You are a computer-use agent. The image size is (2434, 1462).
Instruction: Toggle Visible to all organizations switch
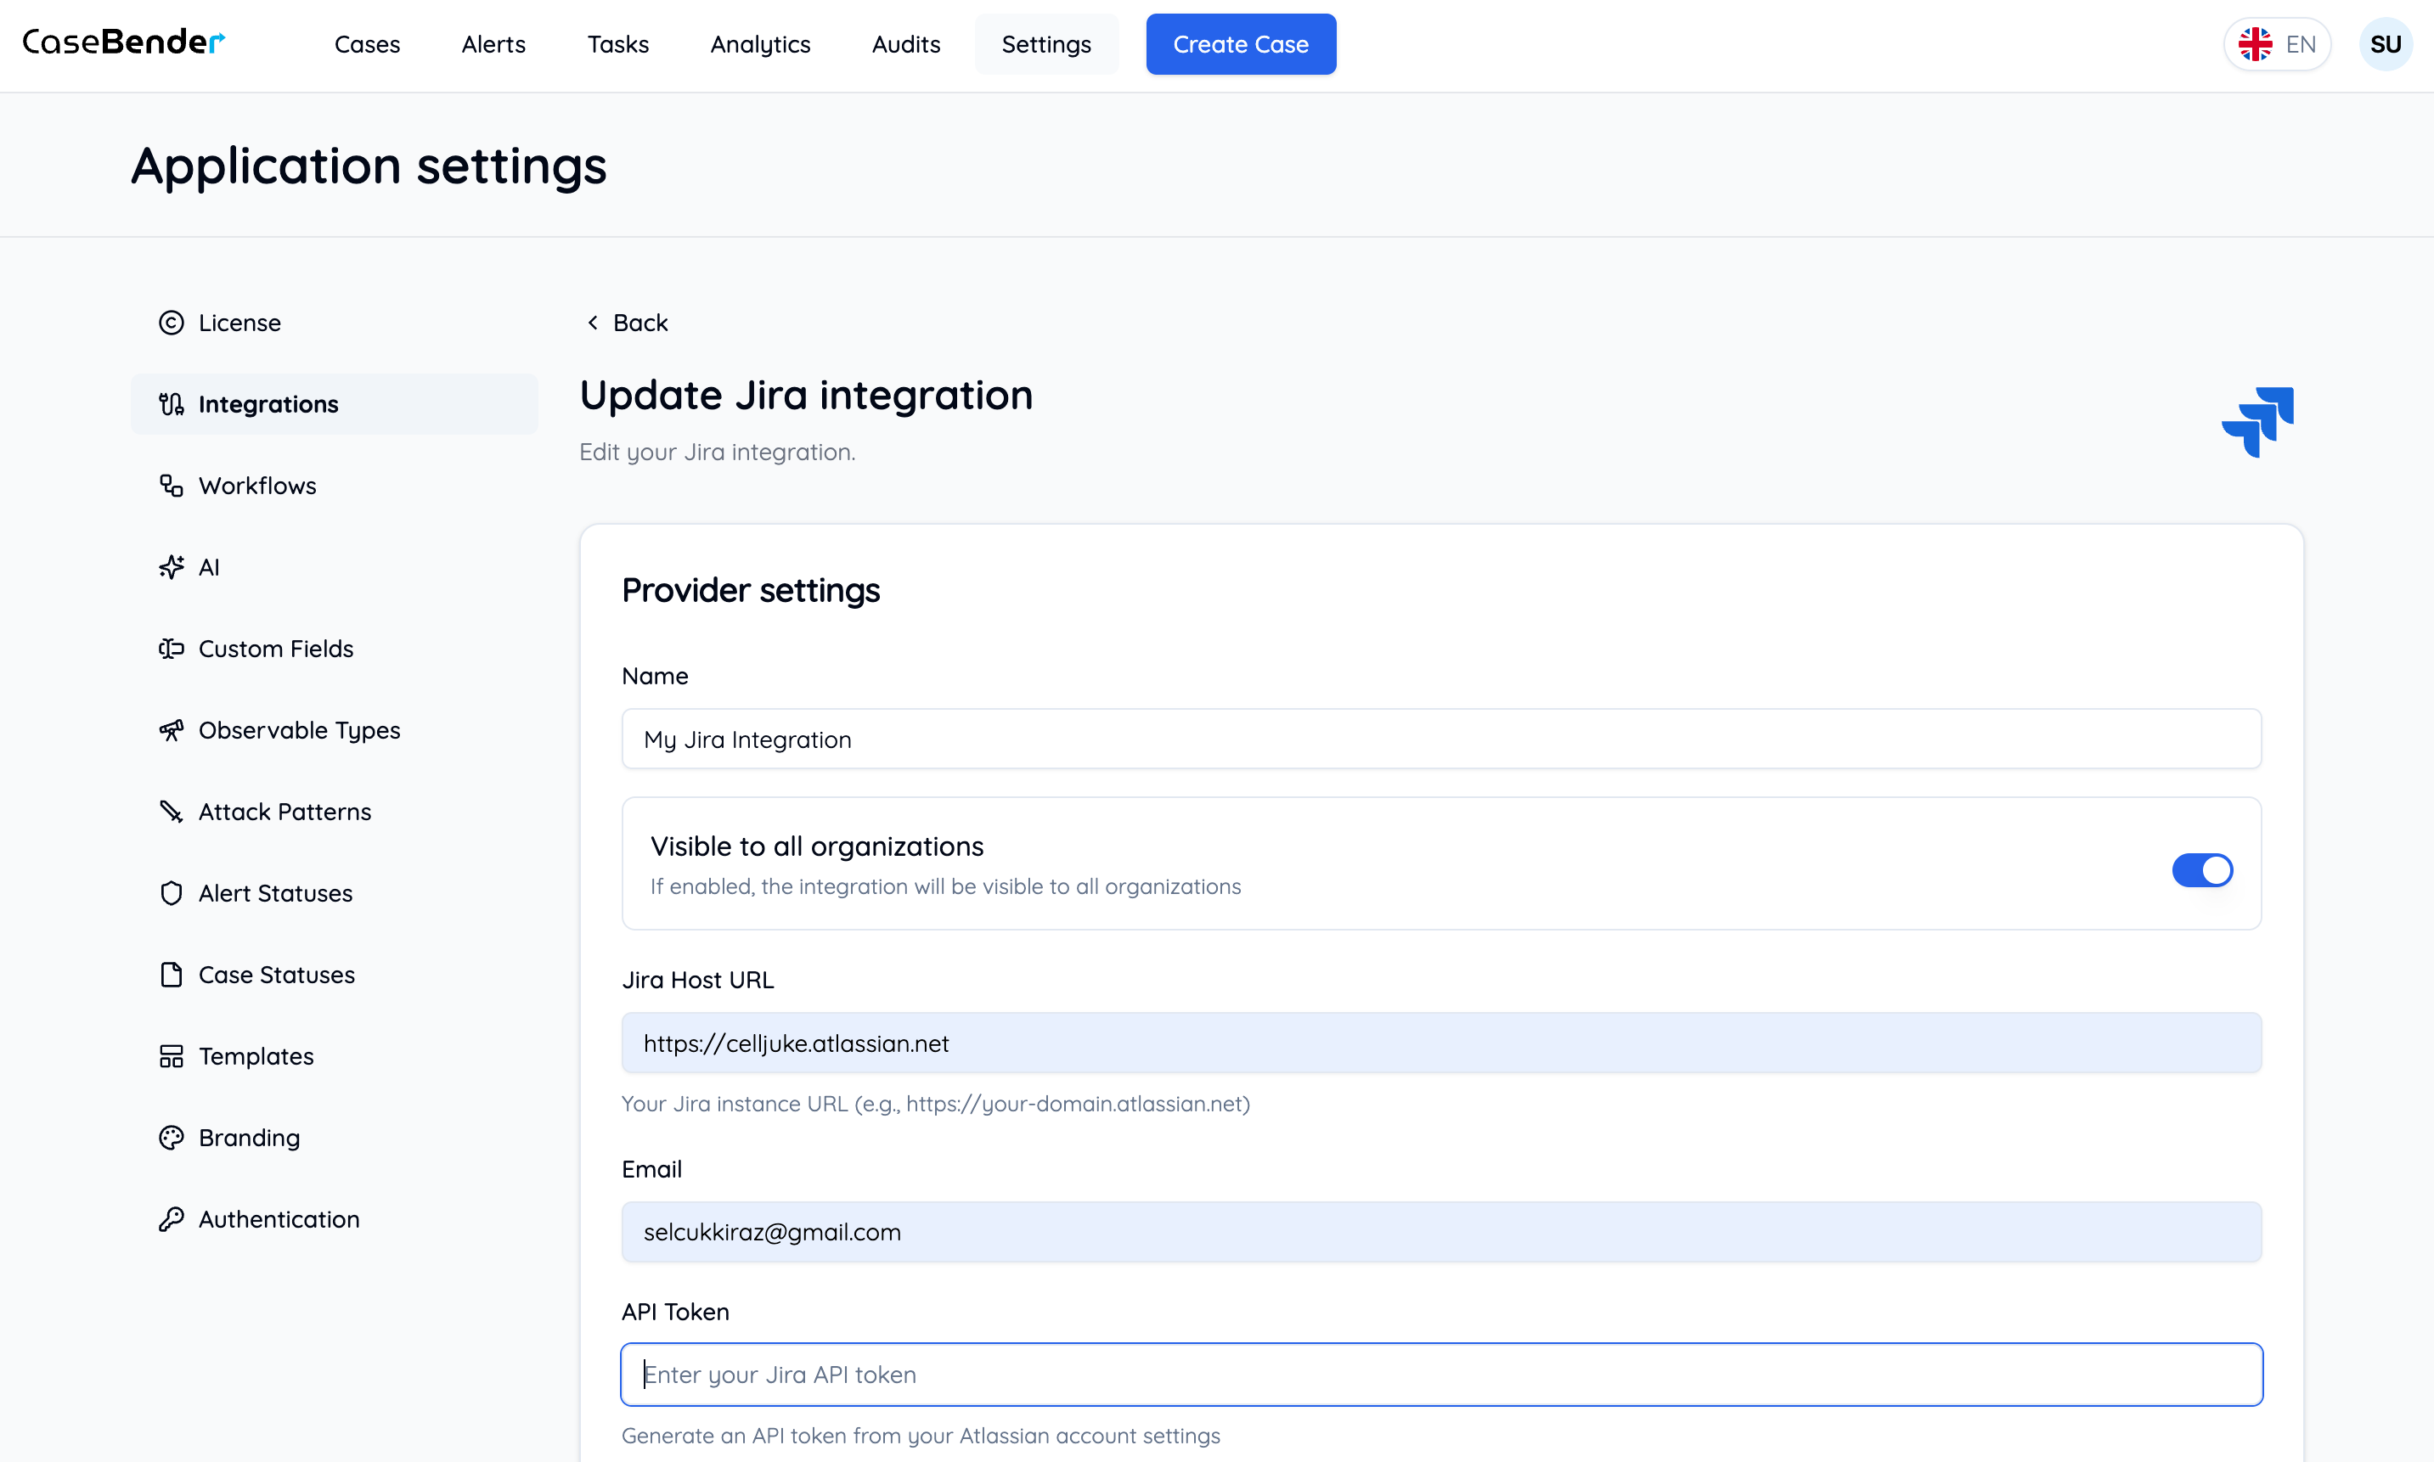point(2201,870)
